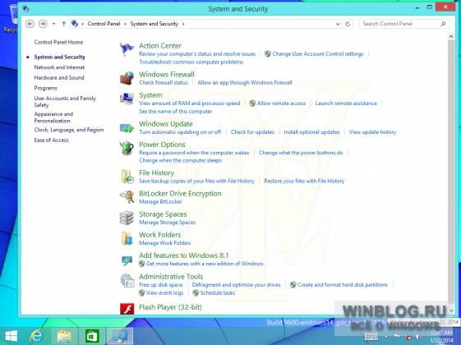Click Defragment and optimize your drives
Screen dimensions: 461x345
point(236,285)
